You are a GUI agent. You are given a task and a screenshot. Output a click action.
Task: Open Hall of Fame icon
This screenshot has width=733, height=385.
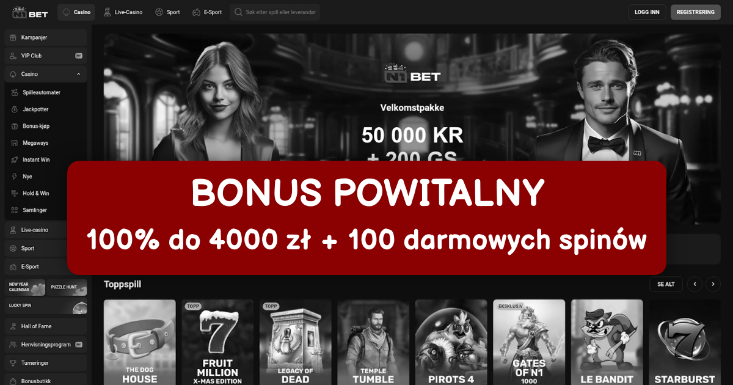pyautogui.click(x=13, y=326)
